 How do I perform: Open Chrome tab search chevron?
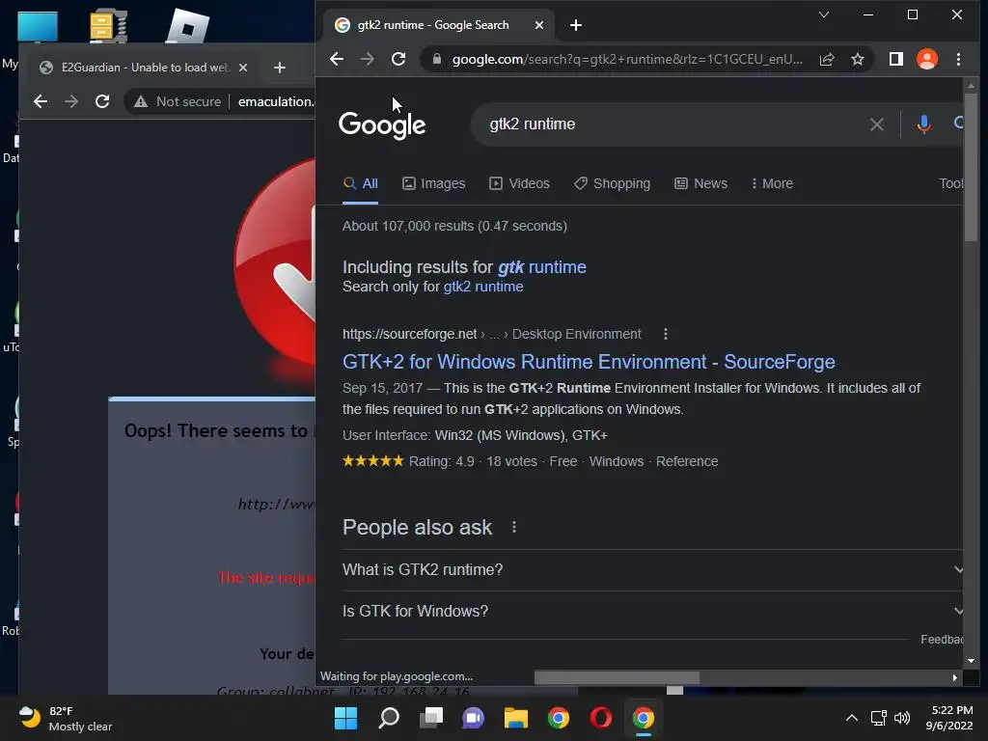pos(824,14)
